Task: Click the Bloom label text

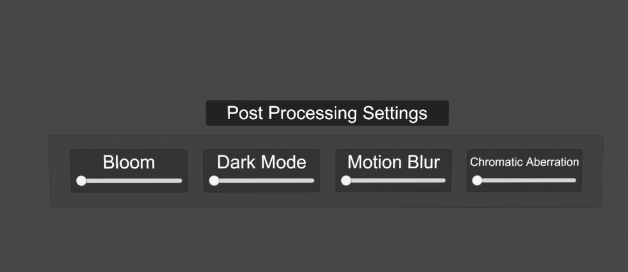Action: point(129,163)
